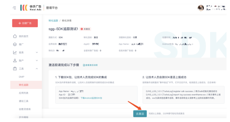
Task: Open 建站工具 in sidebar
Action: tap(24, 101)
